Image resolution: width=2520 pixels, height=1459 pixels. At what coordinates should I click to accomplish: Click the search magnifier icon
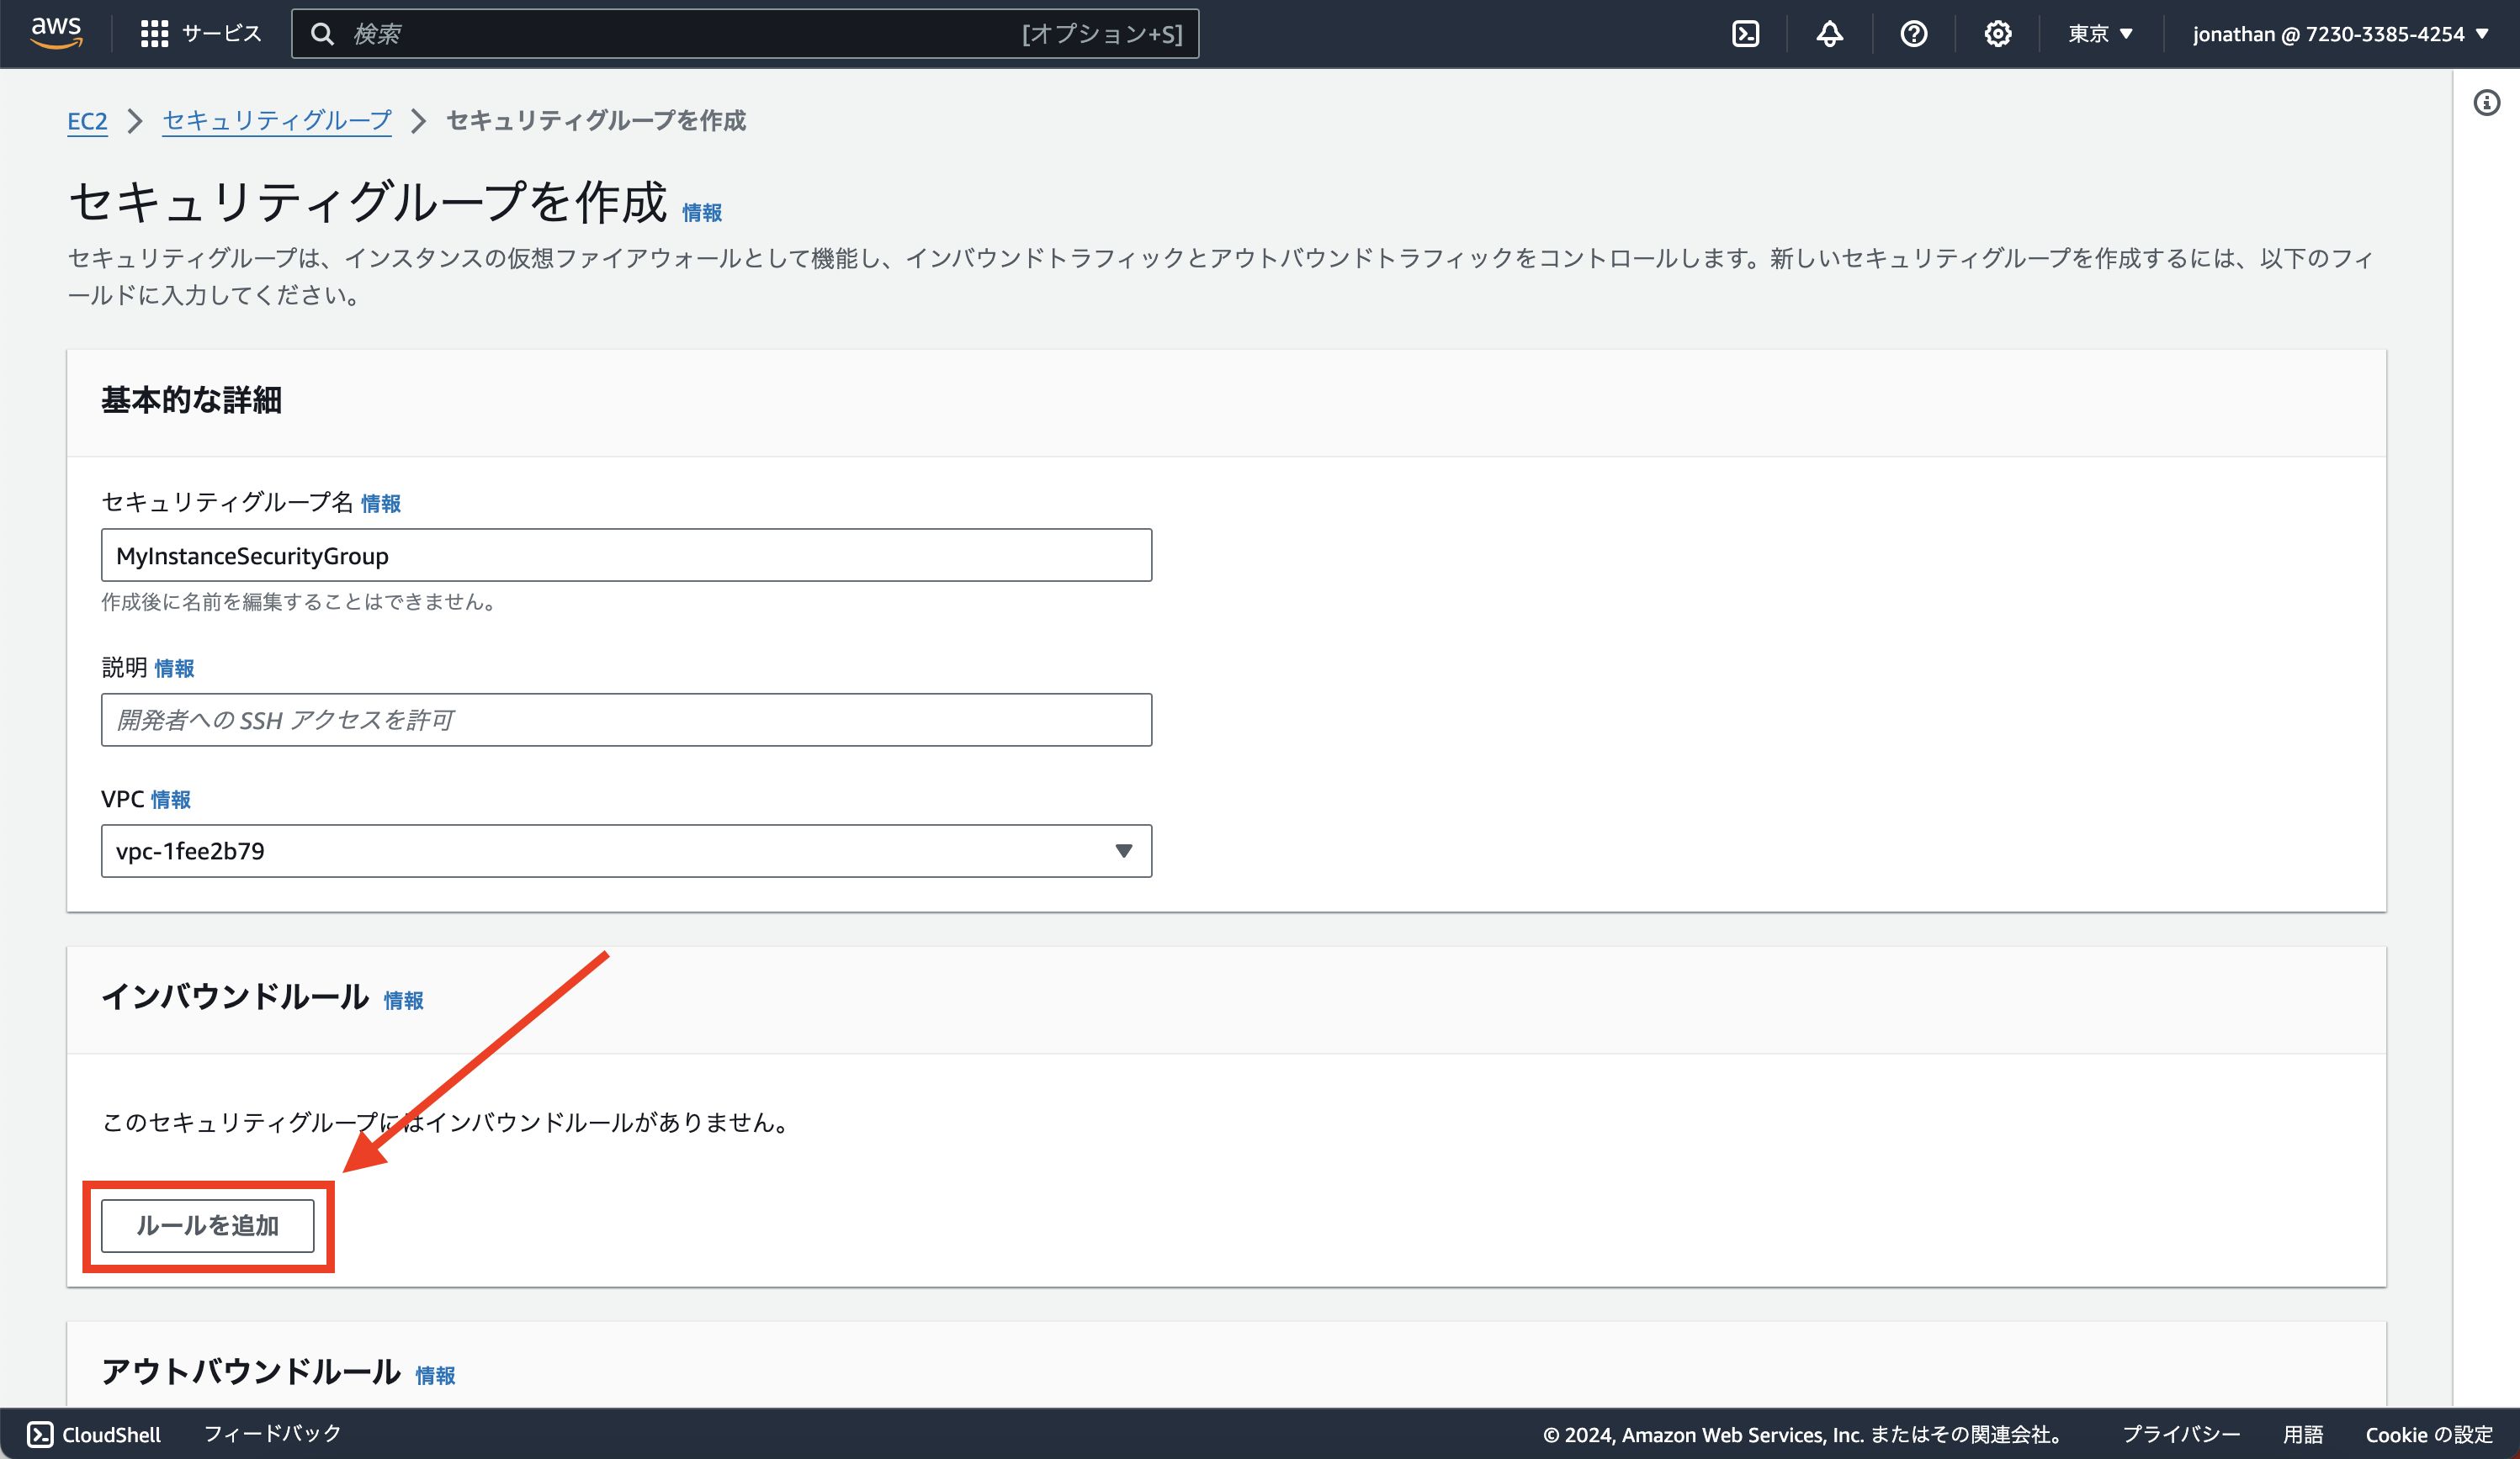[323, 33]
